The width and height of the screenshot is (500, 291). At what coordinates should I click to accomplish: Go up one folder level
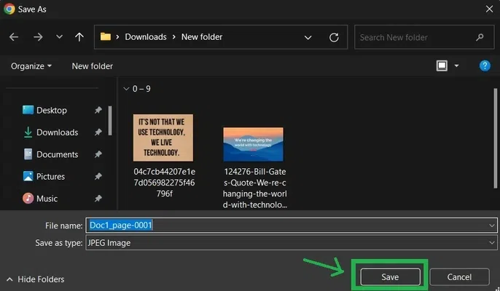pos(79,37)
